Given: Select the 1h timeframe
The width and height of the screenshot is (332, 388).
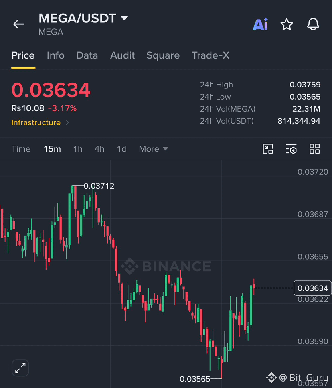Looking at the screenshot, I should tap(78, 149).
